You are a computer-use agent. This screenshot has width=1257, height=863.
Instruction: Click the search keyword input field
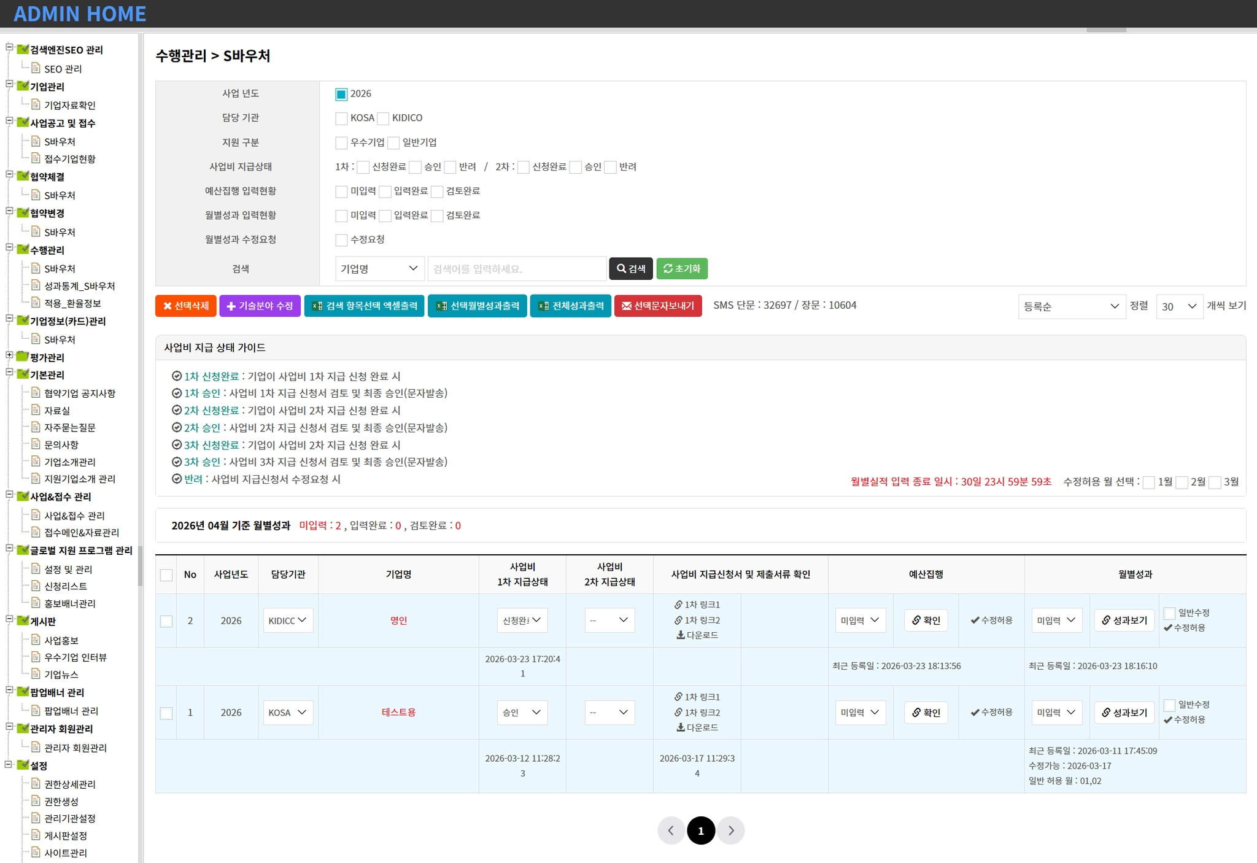click(x=516, y=269)
